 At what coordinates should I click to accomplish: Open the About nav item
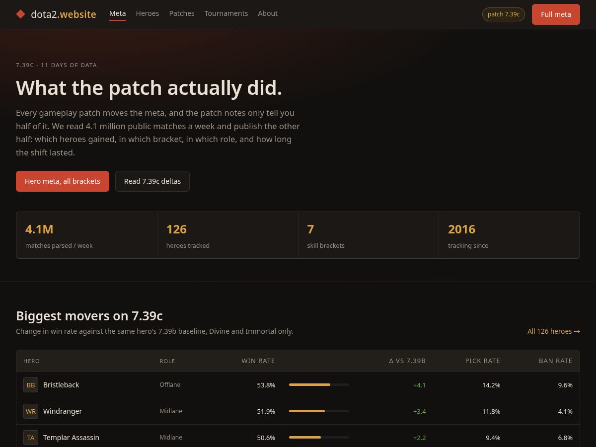[x=268, y=13]
